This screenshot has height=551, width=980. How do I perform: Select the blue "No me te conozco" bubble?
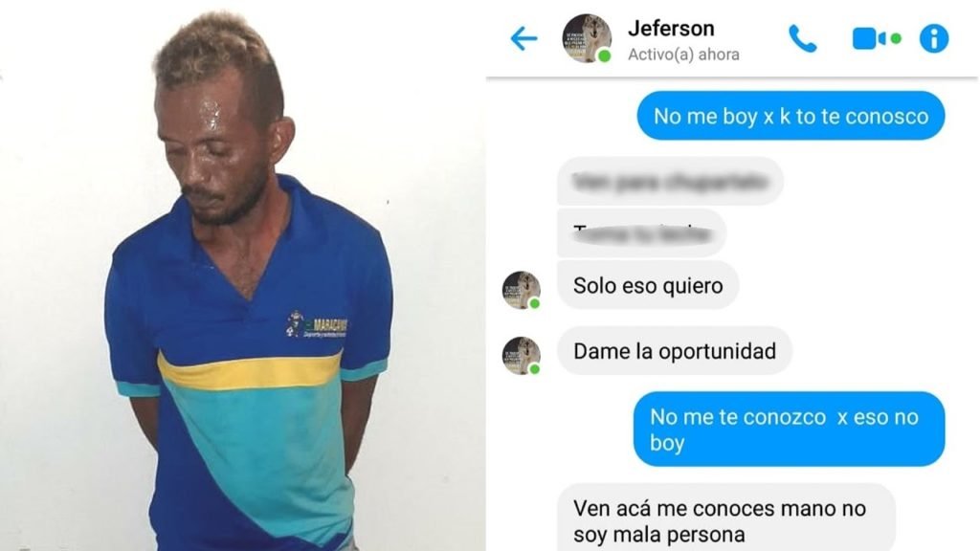tap(789, 430)
